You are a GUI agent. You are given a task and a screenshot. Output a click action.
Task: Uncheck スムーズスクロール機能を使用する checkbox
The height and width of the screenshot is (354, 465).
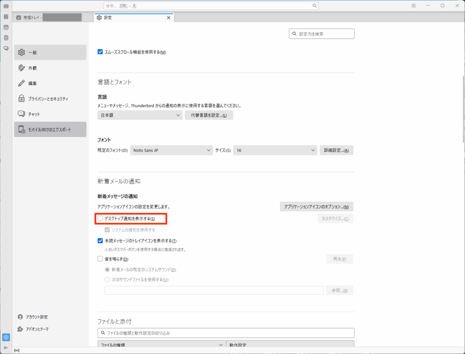point(100,52)
